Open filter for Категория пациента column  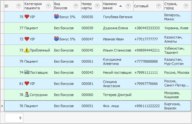48,6
